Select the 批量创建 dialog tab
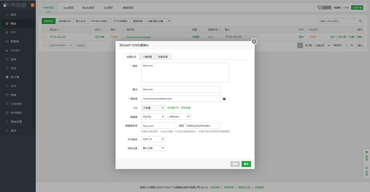This screenshot has width=370, height=192. click(163, 57)
